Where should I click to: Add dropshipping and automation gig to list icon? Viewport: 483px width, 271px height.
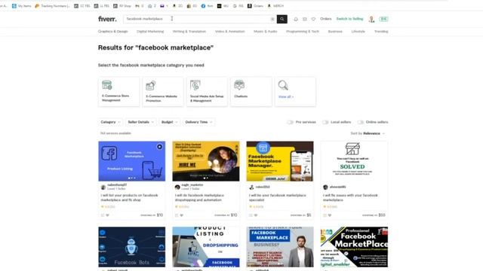click(177, 215)
